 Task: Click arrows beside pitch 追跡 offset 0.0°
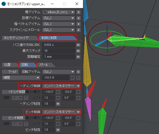tap(78, 124)
